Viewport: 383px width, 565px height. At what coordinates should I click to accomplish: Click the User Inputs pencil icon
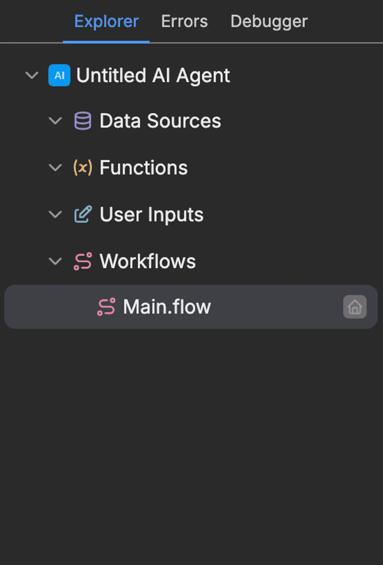83,214
